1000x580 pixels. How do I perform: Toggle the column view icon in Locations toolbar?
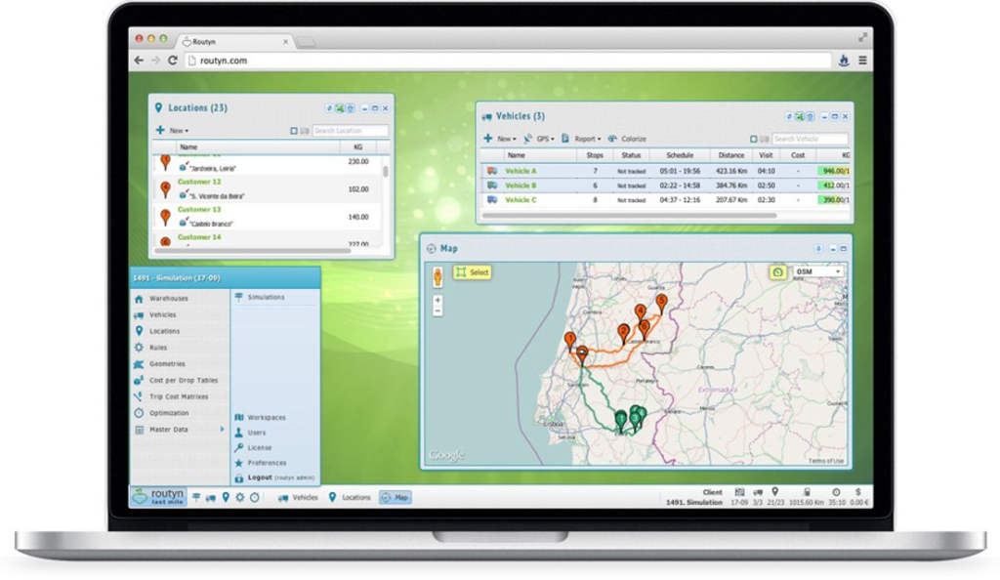point(305,131)
